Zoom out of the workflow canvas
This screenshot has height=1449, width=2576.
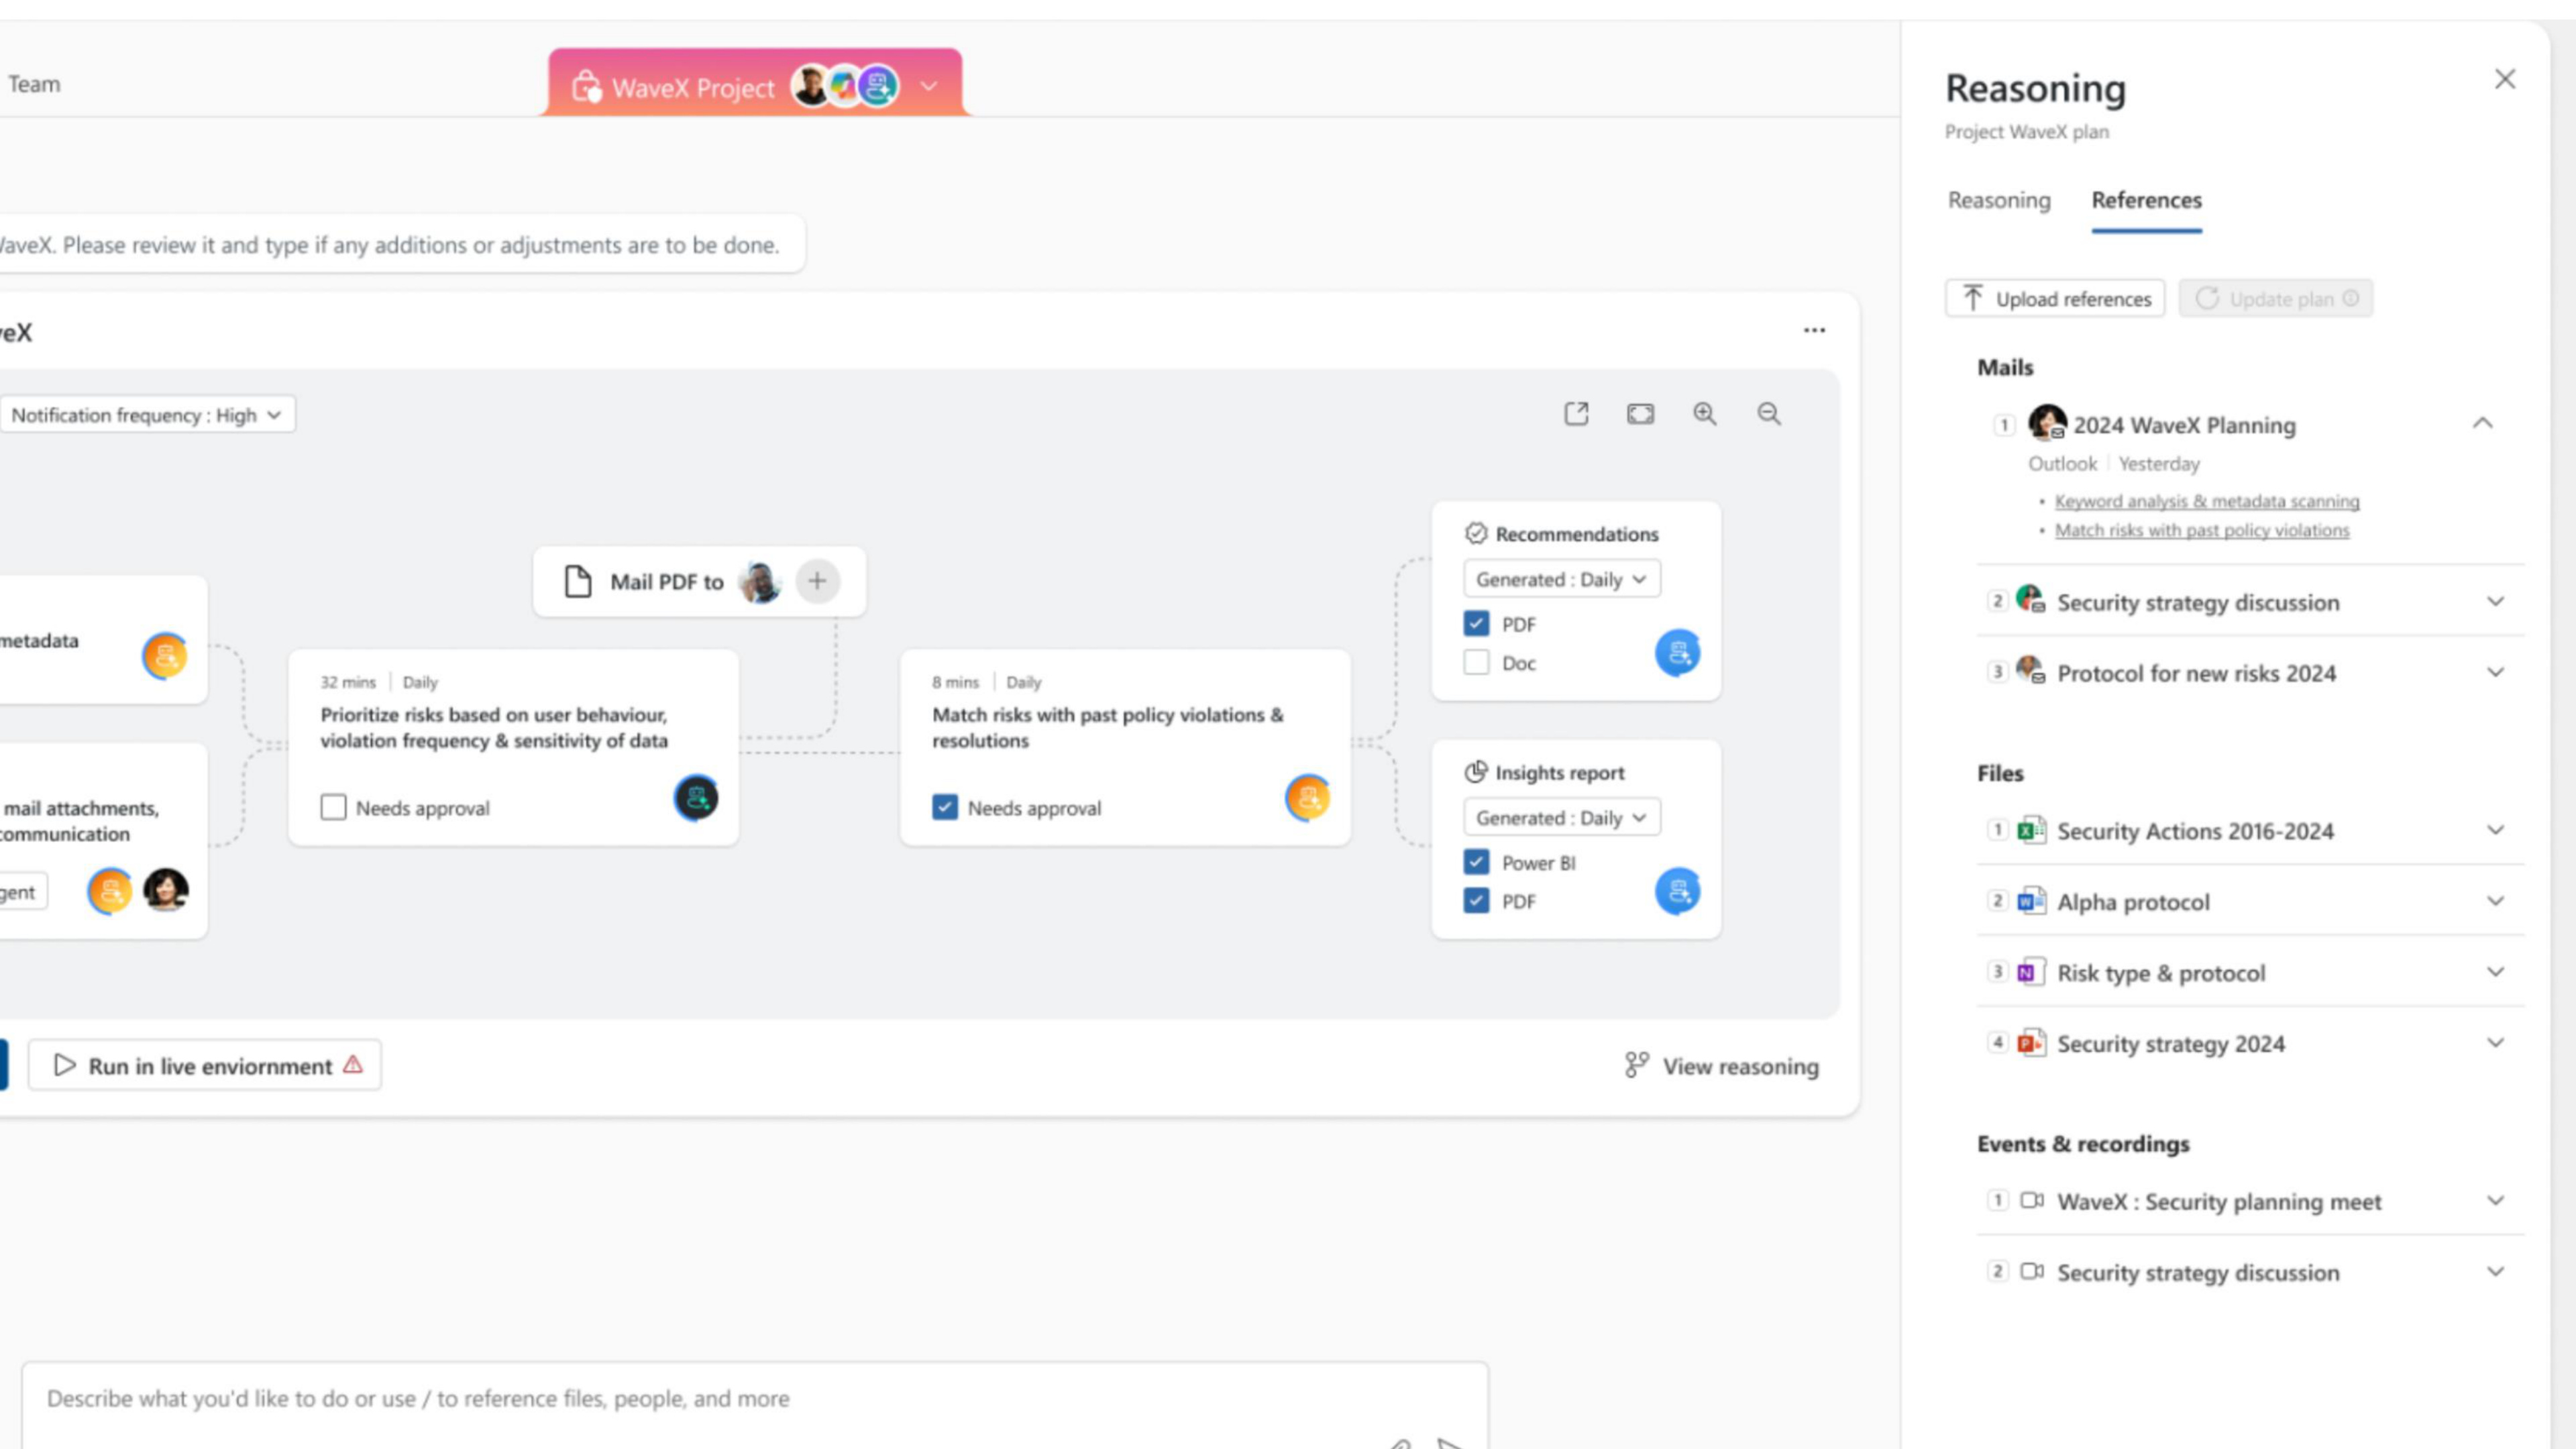(x=1769, y=414)
